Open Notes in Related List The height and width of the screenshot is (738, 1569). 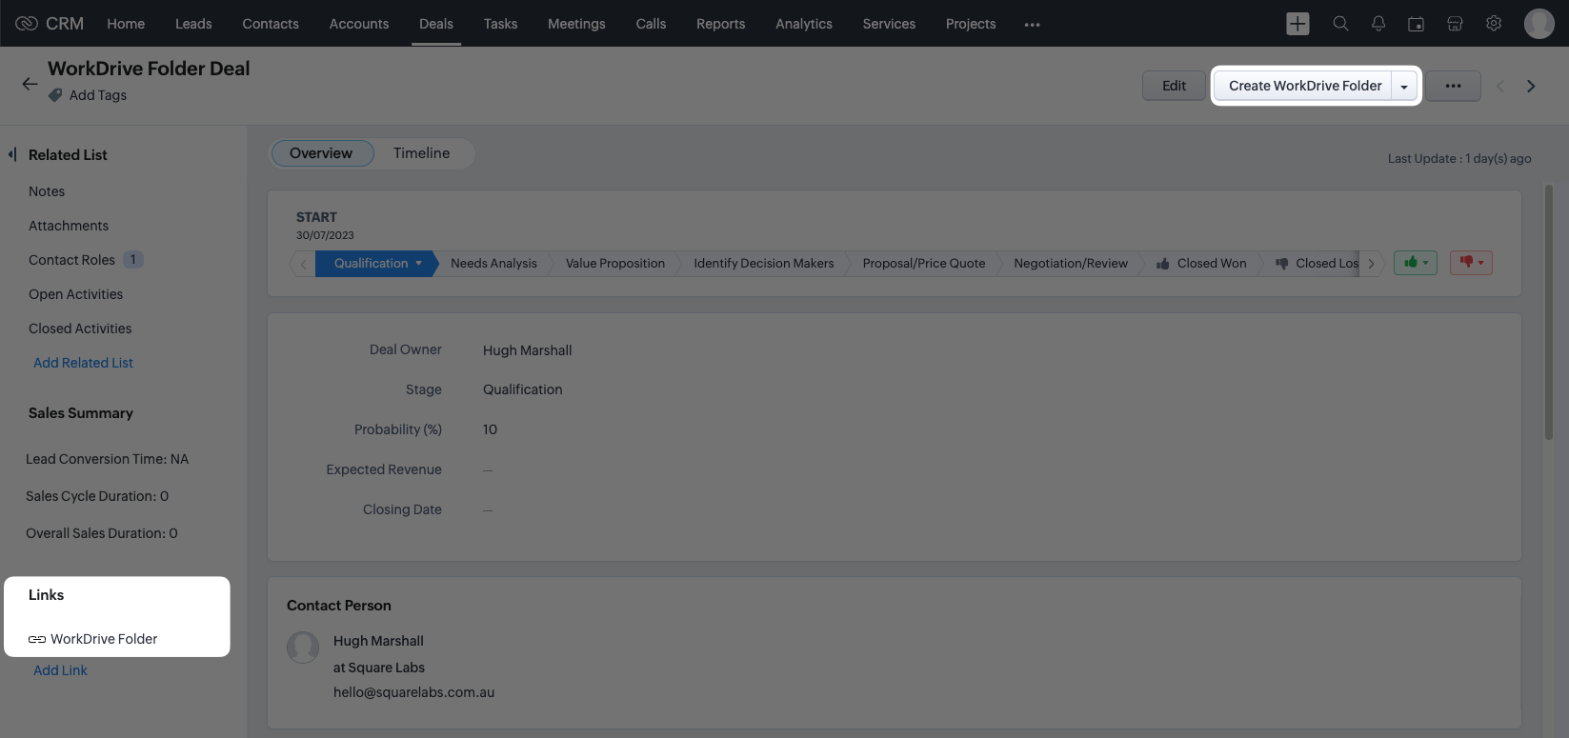click(47, 191)
